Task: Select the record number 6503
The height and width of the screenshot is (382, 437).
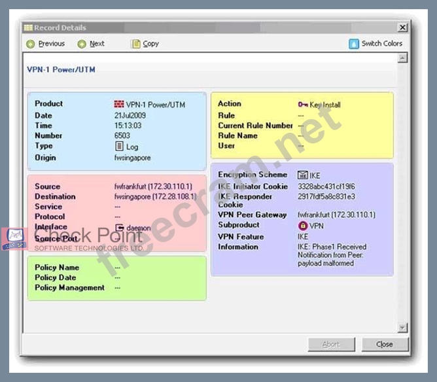Action: point(122,135)
